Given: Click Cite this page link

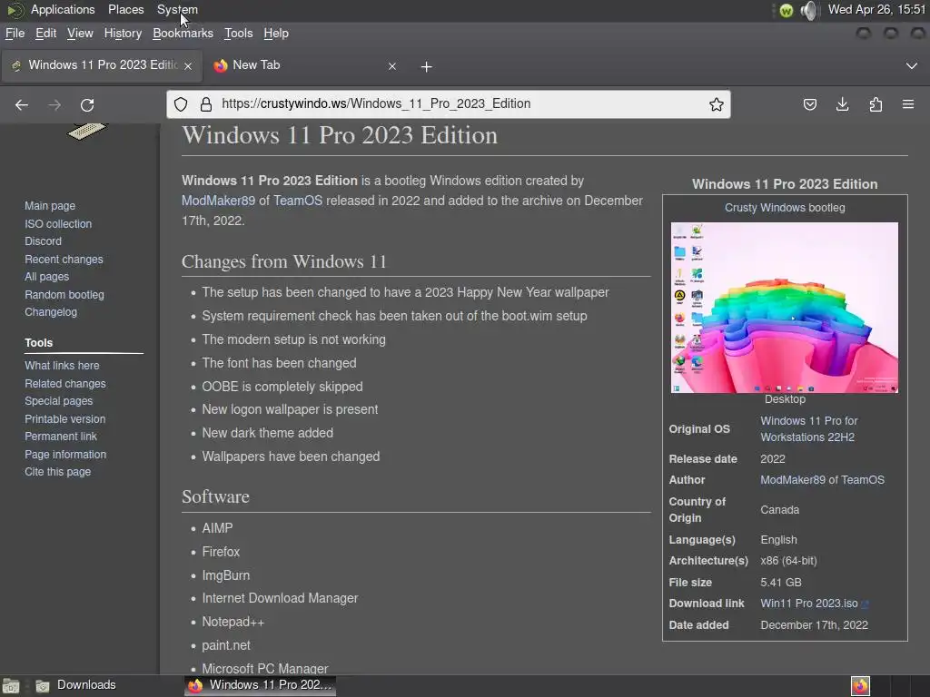Looking at the screenshot, I should tap(57, 472).
